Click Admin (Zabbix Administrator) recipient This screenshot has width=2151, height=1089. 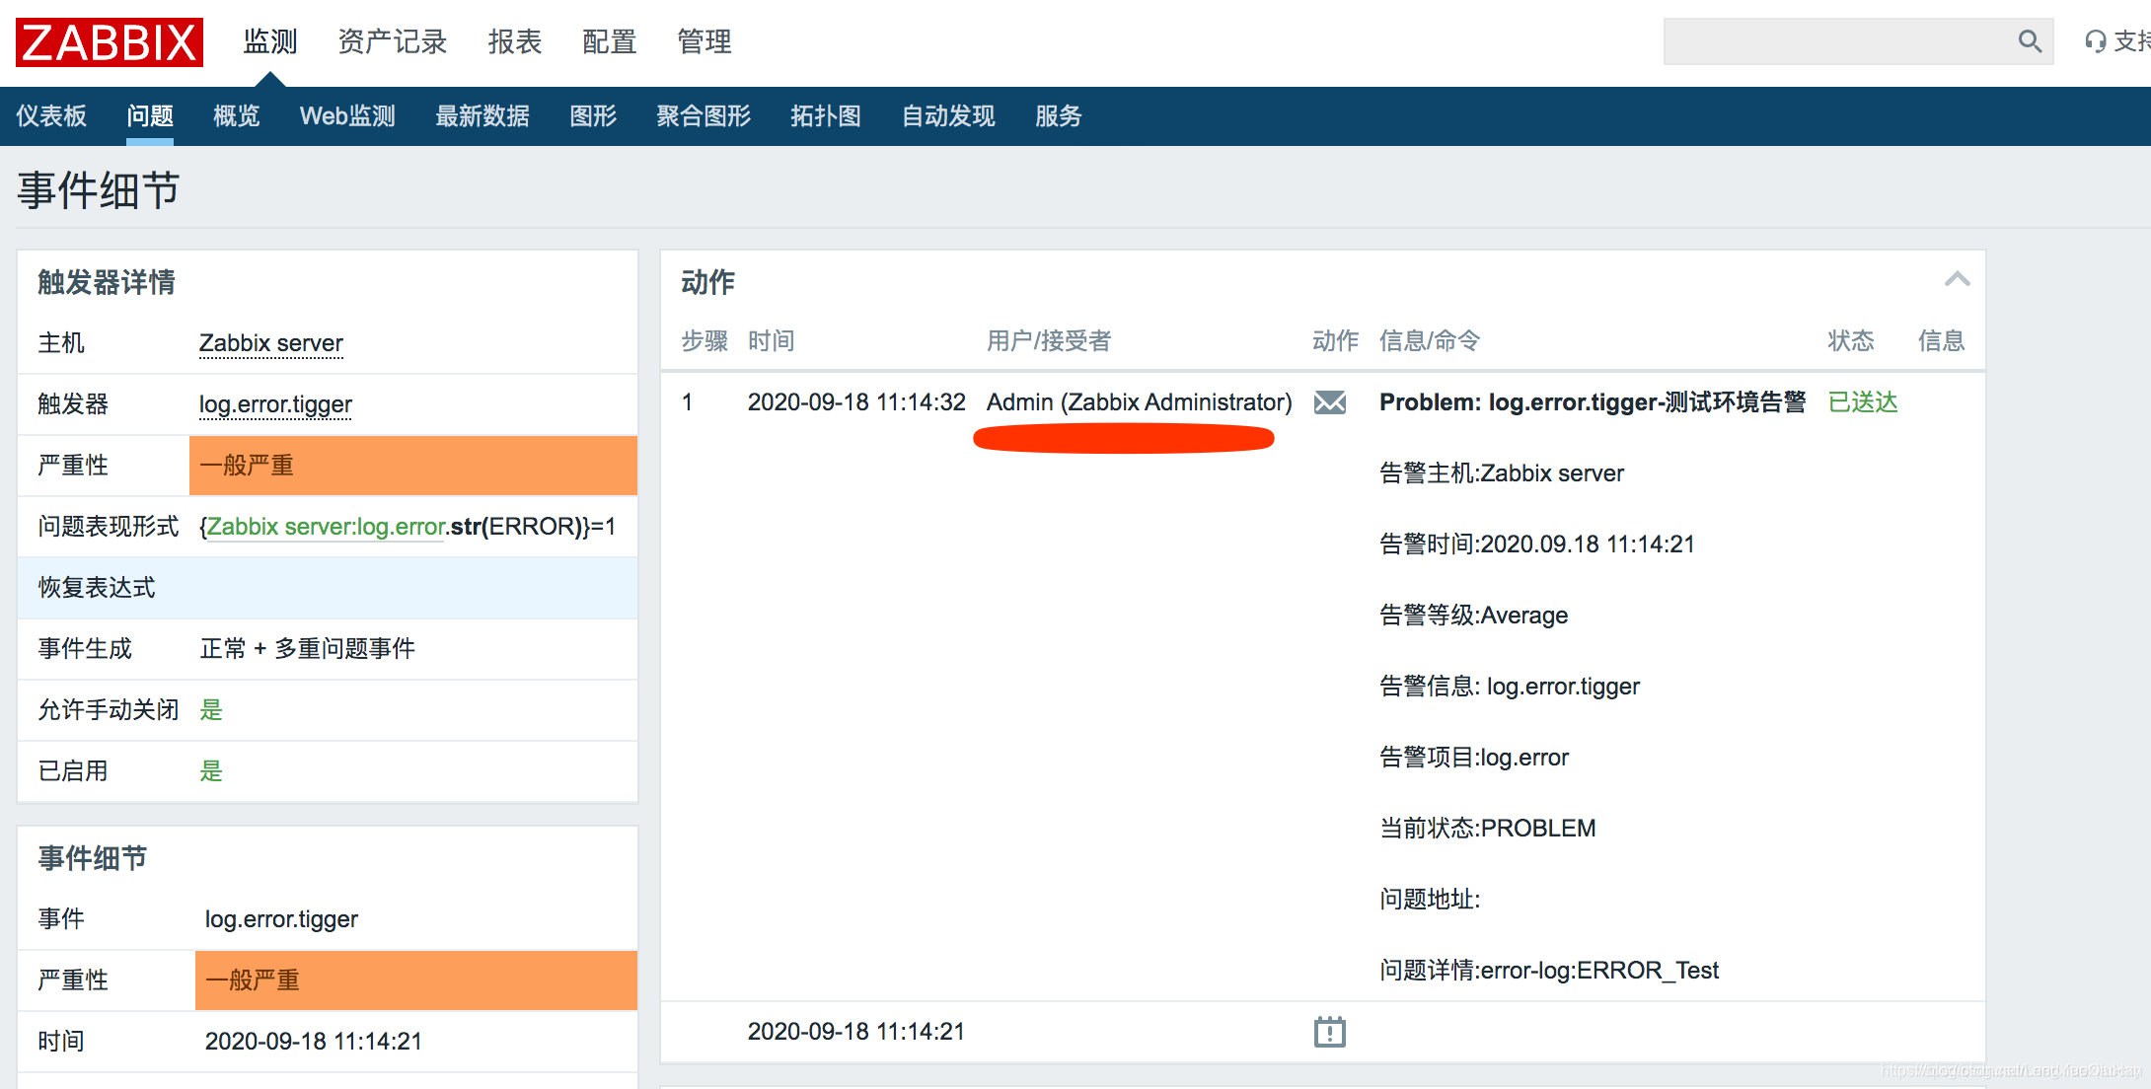coord(1140,402)
